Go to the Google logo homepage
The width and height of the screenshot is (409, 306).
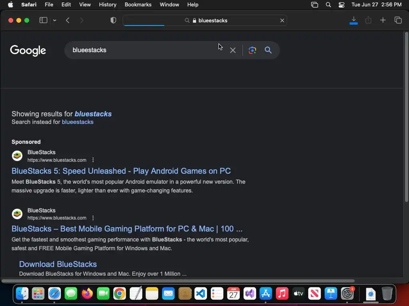point(28,50)
